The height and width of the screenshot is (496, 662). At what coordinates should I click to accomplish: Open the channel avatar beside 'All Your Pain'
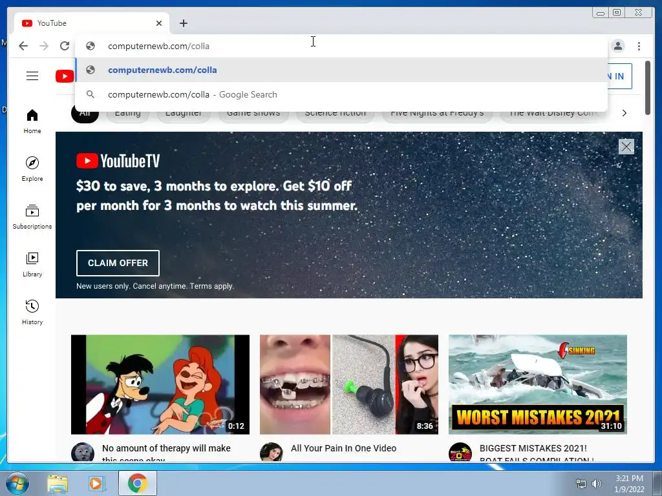[x=271, y=452]
